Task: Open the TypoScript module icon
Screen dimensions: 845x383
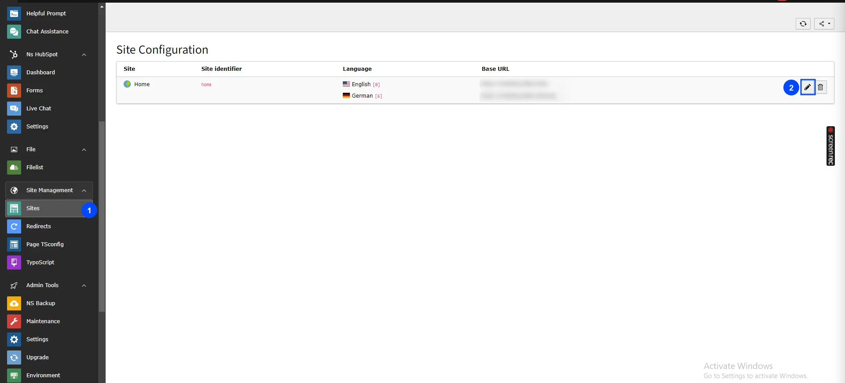Action: pyautogui.click(x=14, y=263)
